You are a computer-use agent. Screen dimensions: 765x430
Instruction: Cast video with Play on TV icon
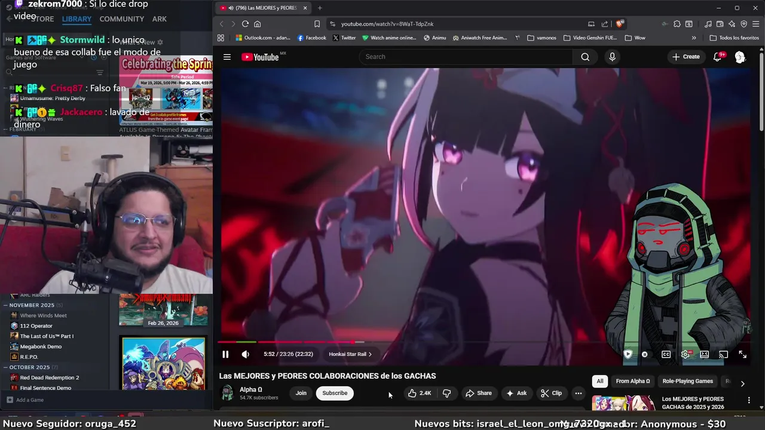pyautogui.click(x=723, y=354)
